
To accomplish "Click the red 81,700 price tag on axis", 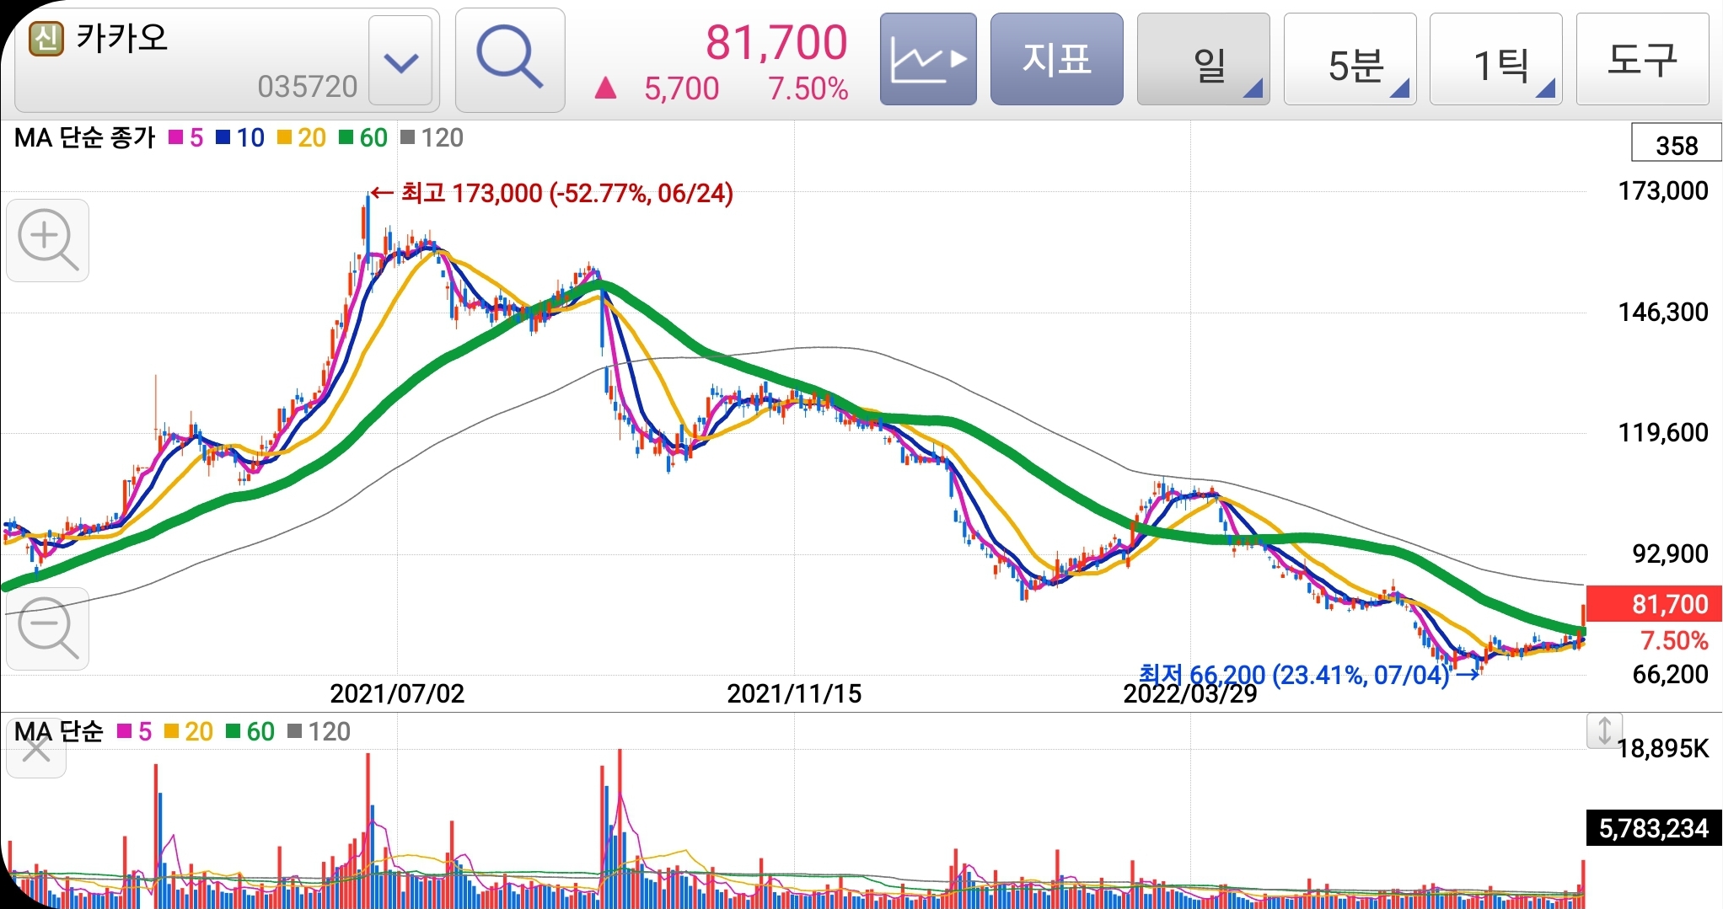I will coord(1655,604).
